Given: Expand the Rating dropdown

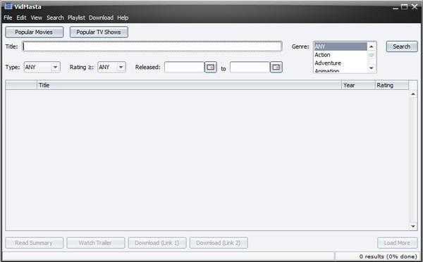Looking at the screenshot, I should (x=121, y=67).
